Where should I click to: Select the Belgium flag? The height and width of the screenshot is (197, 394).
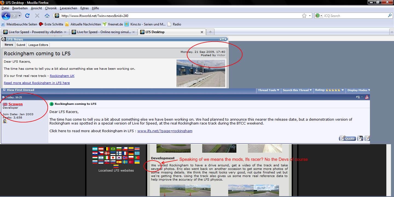click(x=107, y=149)
